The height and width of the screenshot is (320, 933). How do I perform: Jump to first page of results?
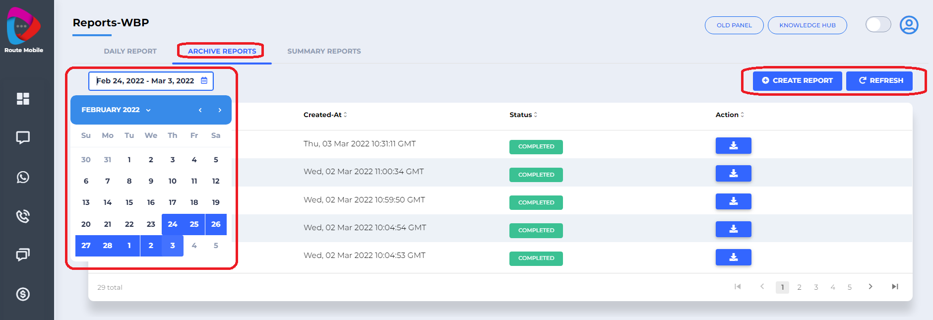(738, 287)
